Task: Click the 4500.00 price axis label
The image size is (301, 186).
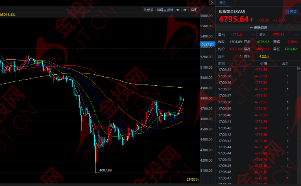Action: pyautogui.click(x=206, y=129)
